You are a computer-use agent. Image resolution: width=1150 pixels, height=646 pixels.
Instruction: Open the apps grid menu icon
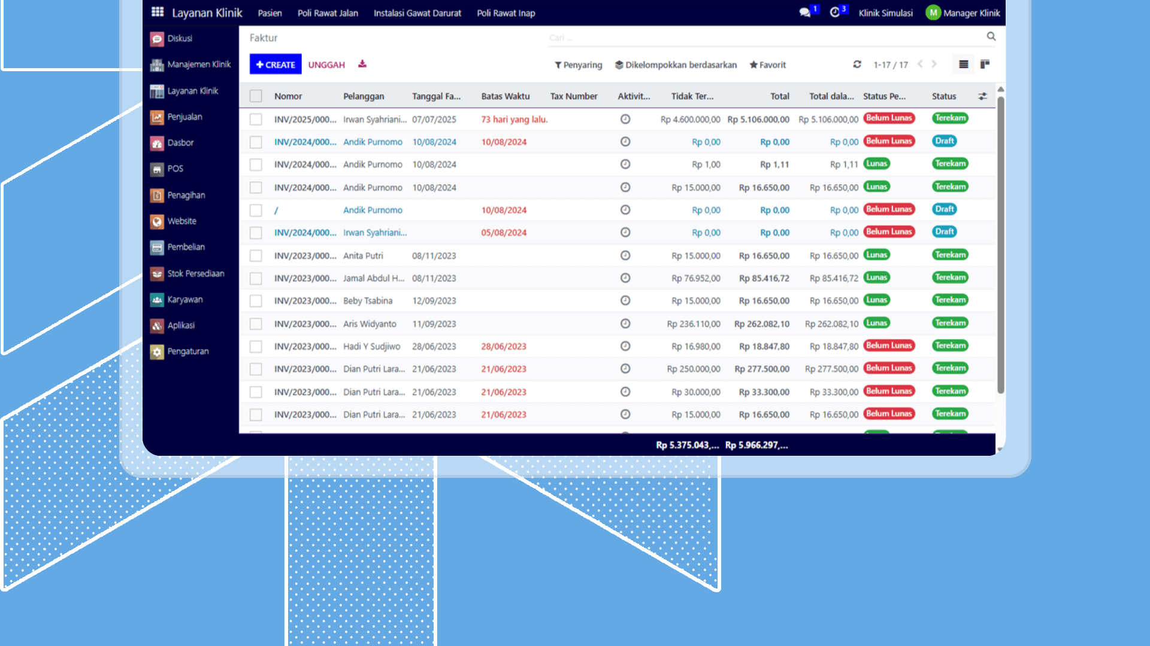tap(158, 12)
